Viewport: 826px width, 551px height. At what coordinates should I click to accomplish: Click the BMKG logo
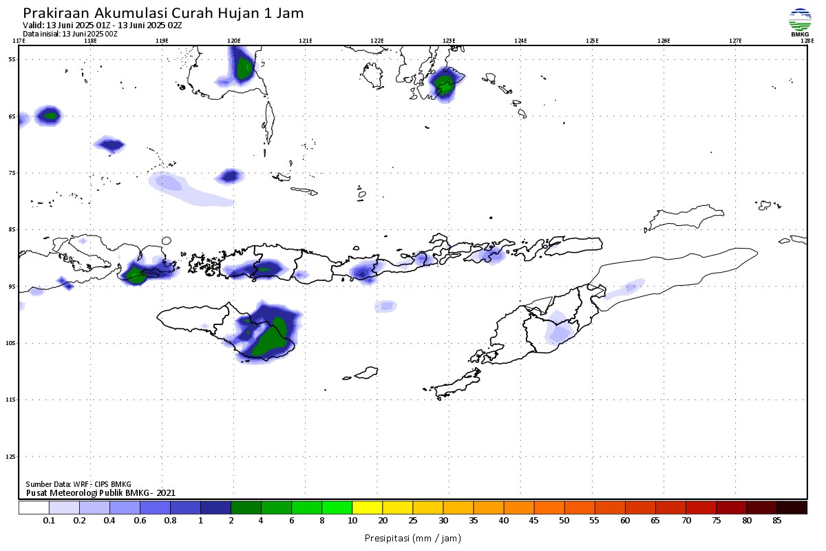tap(800, 22)
